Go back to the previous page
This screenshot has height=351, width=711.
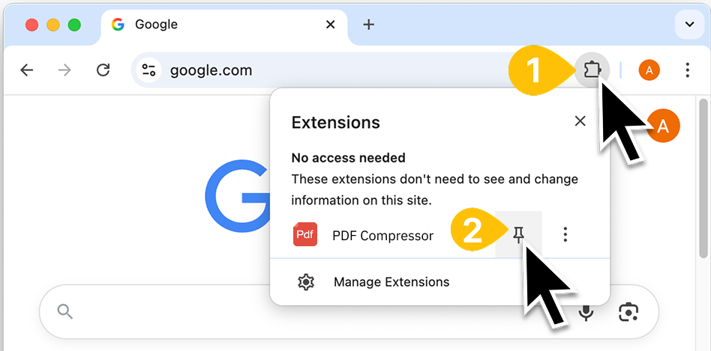click(x=27, y=70)
